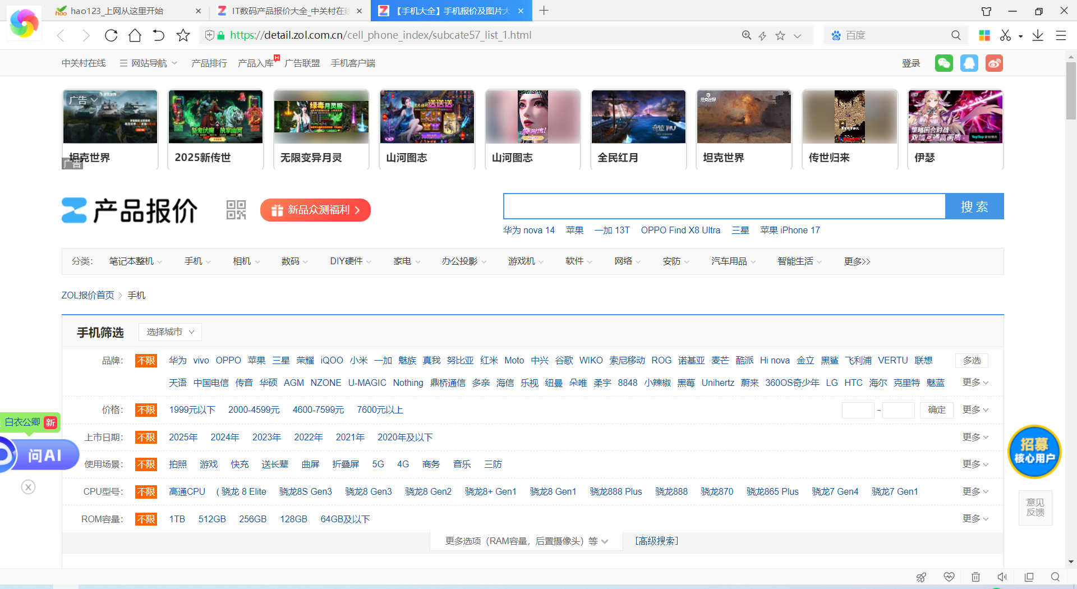Select 不限 option in ROM容量 row
Screen dimensions: 1077x589
point(146,519)
